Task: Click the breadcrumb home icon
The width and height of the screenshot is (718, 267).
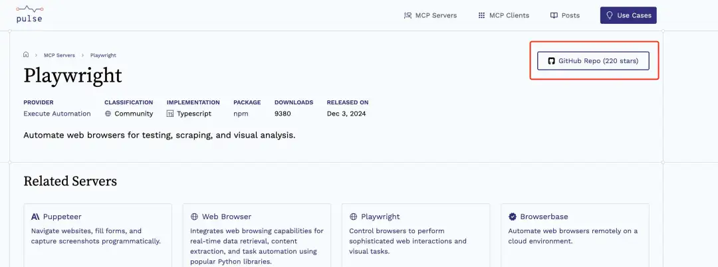Action: click(26, 55)
